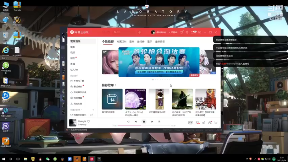Screen dimensions: 288x162
Task: Mute with the volume speaker icon
Action: (204, 123)
